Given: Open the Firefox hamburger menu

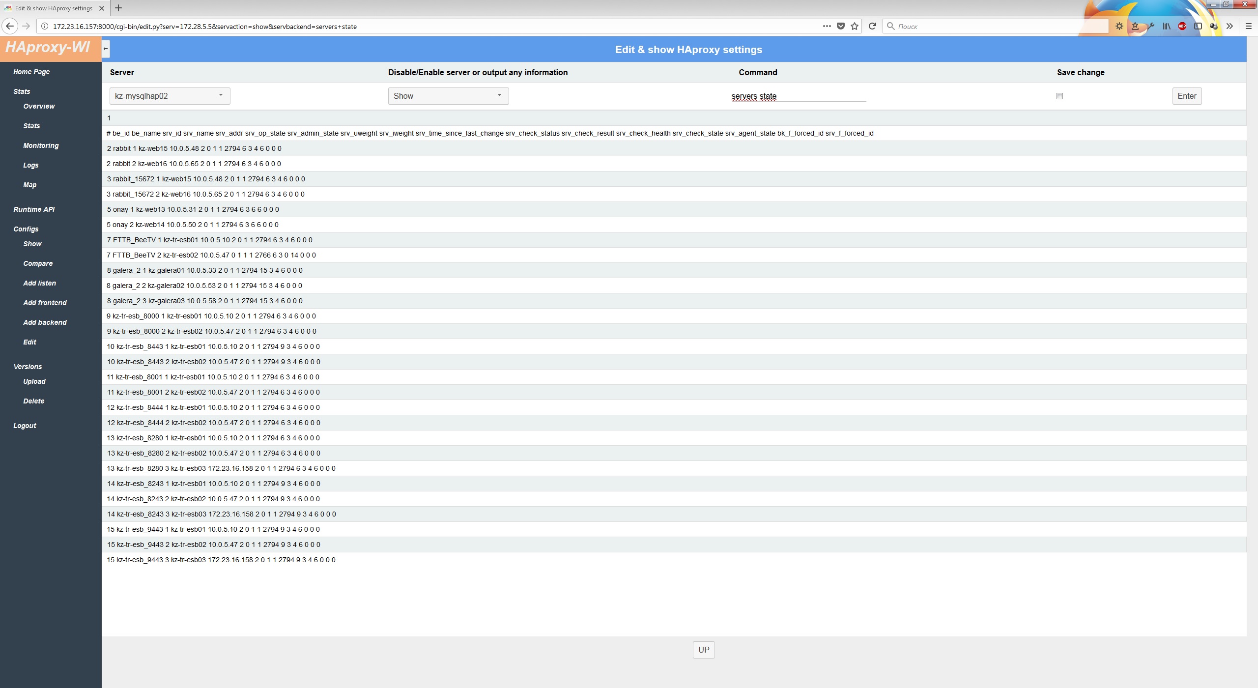Looking at the screenshot, I should [x=1248, y=26].
